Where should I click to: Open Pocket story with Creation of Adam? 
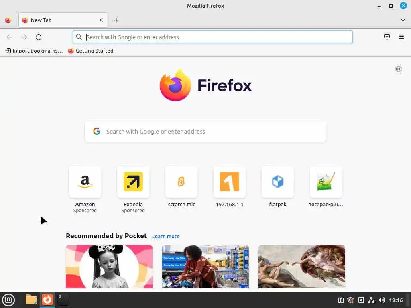302,267
